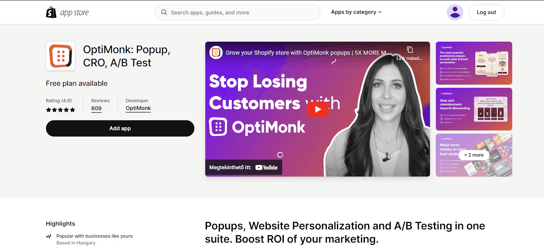Viewport: 544px width, 248px height.
Task: Click the copy link icon on video
Action: [x=410, y=50]
